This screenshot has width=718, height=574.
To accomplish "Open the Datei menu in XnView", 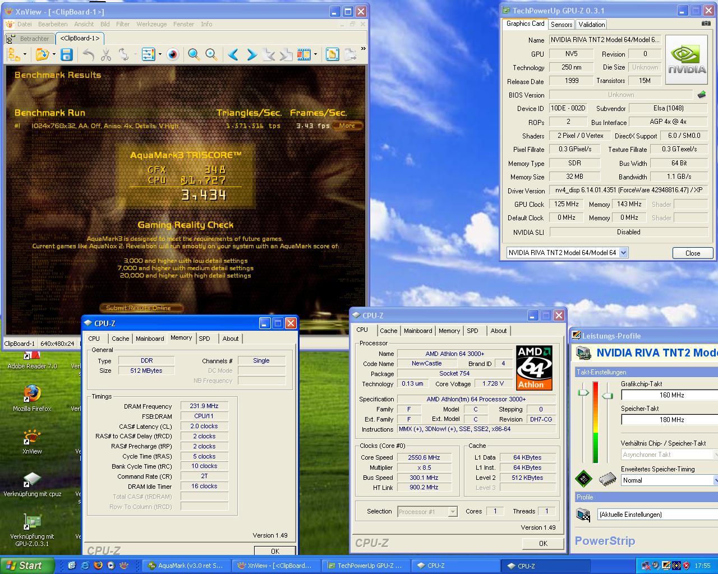I will (x=25, y=24).
